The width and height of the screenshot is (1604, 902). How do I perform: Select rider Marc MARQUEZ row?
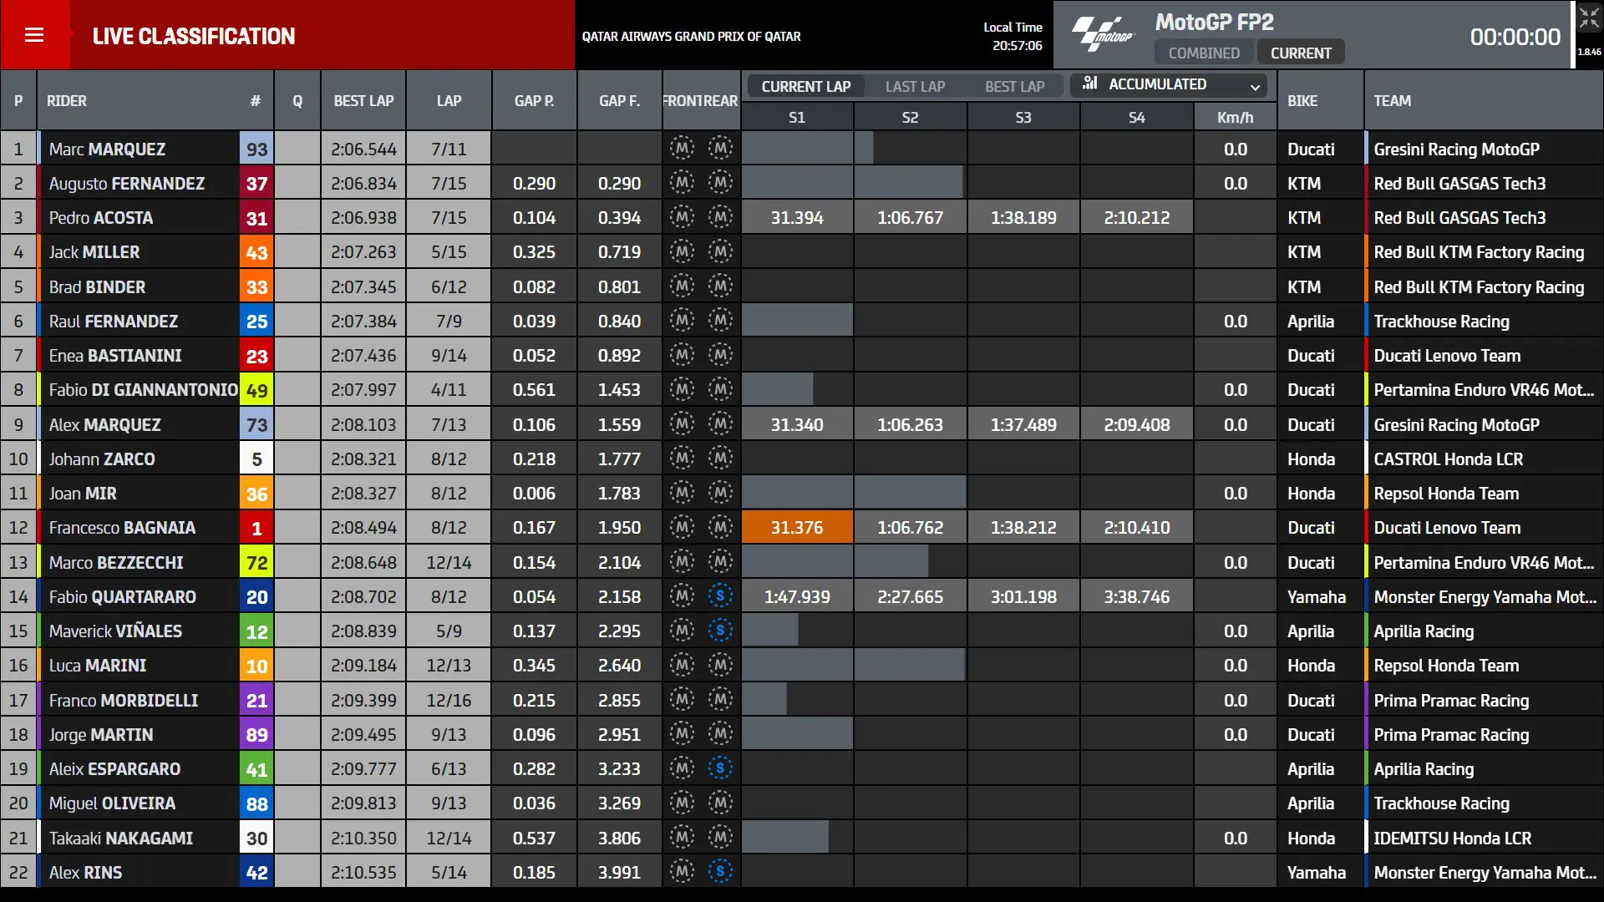tap(802, 149)
